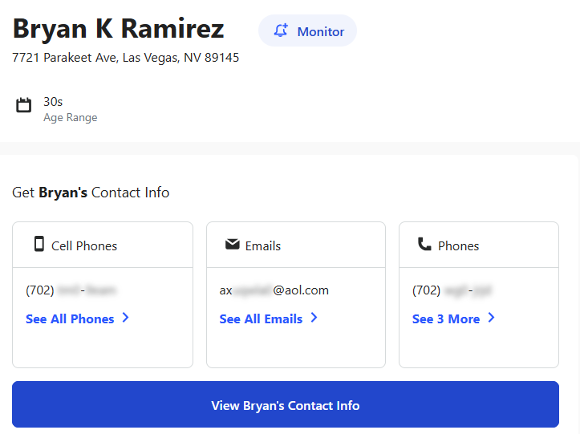Click the Monitor button label
The height and width of the screenshot is (434, 580).
(320, 32)
